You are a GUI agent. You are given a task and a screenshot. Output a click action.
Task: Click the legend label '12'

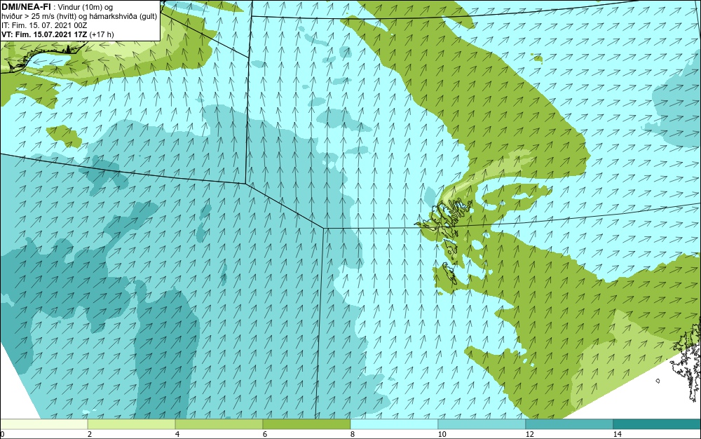(x=529, y=434)
